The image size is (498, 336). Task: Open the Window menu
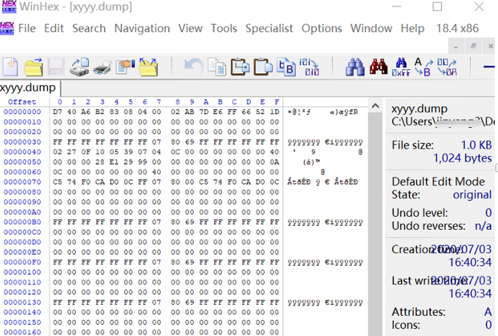(371, 28)
